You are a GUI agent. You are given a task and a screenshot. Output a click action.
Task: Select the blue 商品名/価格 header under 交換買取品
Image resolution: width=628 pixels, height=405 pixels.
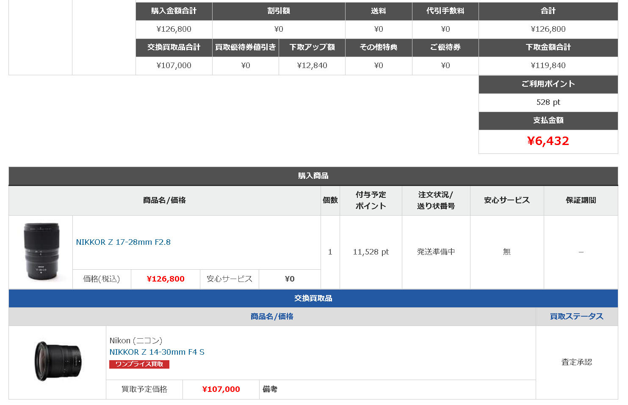(x=272, y=317)
